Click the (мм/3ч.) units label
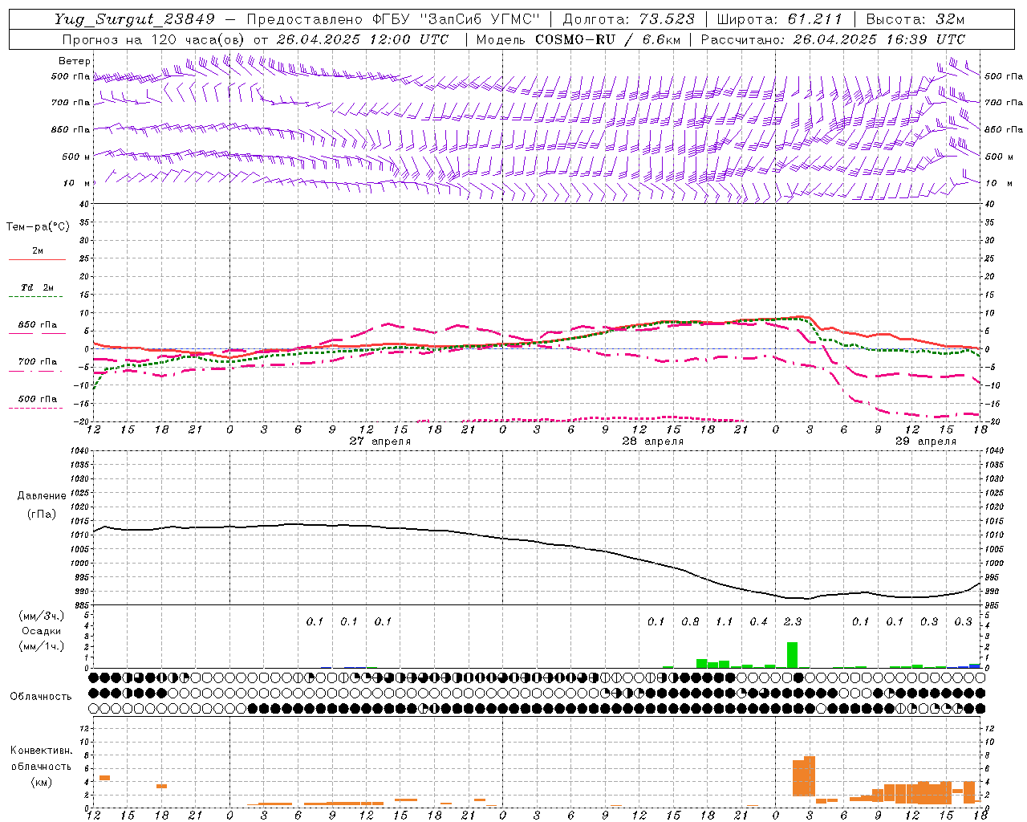 tap(42, 616)
